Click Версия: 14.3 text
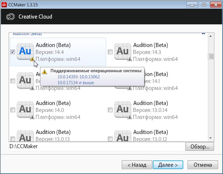The width and height of the screenshot is (223, 174). click(x=147, y=52)
